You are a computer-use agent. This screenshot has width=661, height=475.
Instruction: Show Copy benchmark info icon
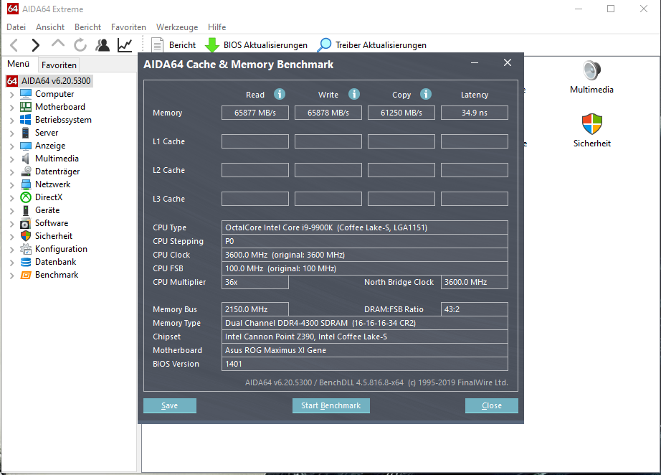pyautogui.click(x=426, y=94)
